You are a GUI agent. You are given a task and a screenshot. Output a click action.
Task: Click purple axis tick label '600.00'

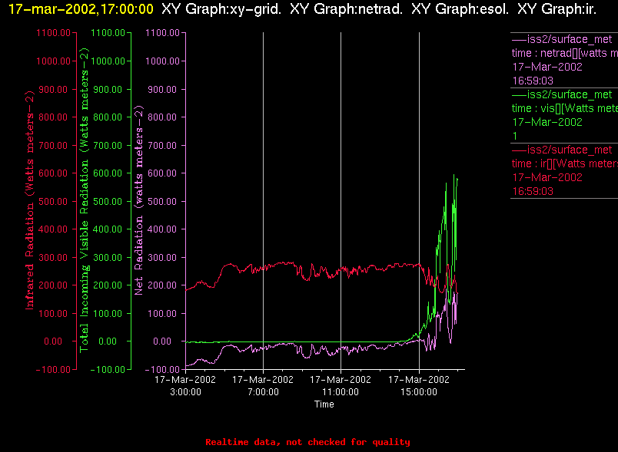click(x=162, y=173)
